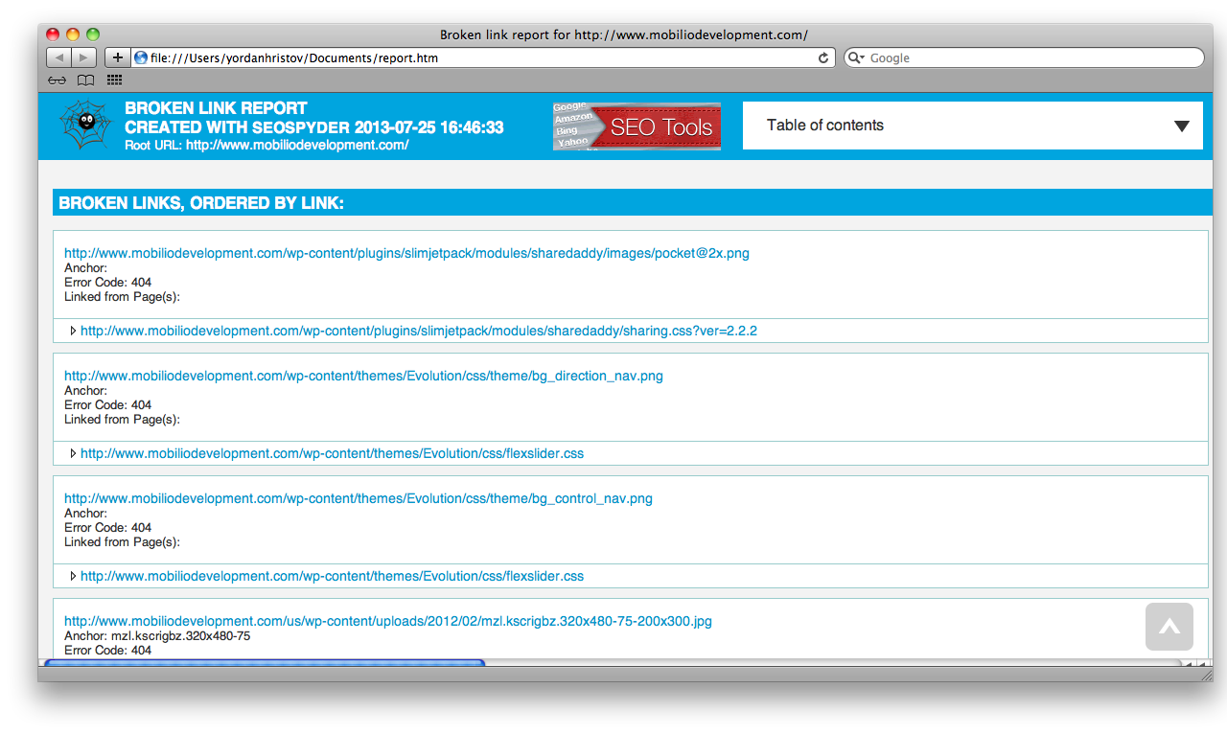Click the file:// address bar field
1227x734 pixels.
tap(483, 57)
